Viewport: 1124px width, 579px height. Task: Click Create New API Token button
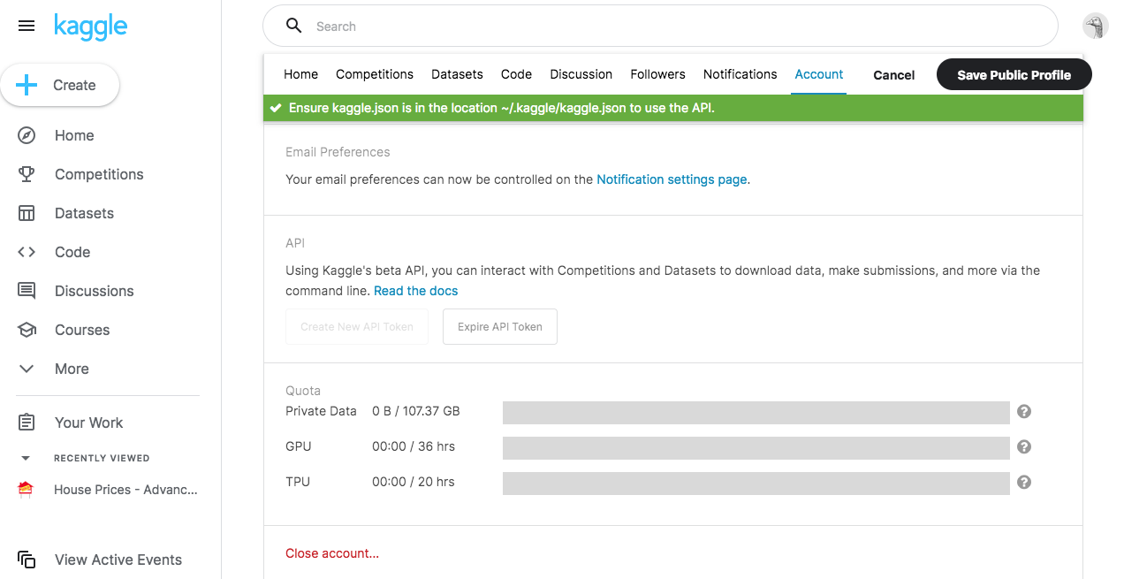pos(357,326)
